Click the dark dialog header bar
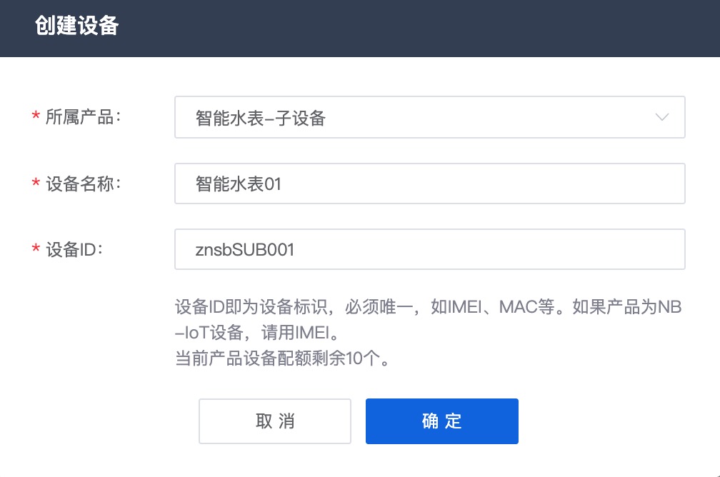This screenshot has width=720, height=477. [x=360, y=29]
